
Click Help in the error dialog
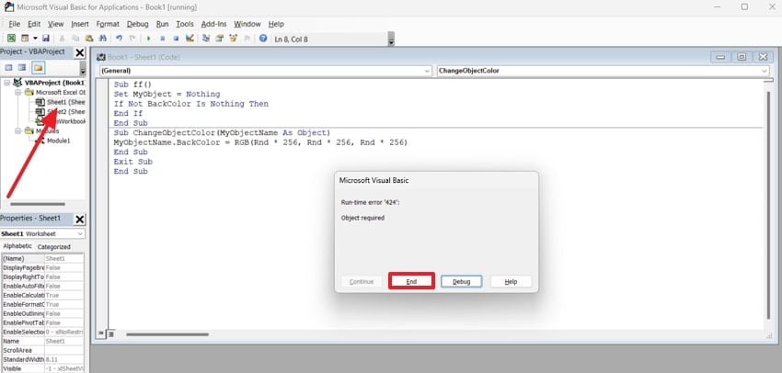pos(512,281)
